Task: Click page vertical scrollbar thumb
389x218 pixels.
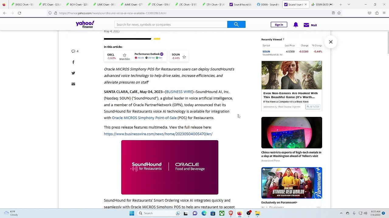Action: 388,42
